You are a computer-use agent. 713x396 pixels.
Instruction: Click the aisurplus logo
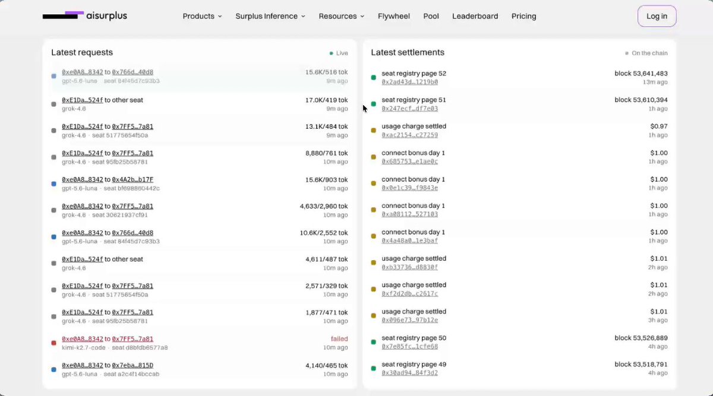point(85,15)
